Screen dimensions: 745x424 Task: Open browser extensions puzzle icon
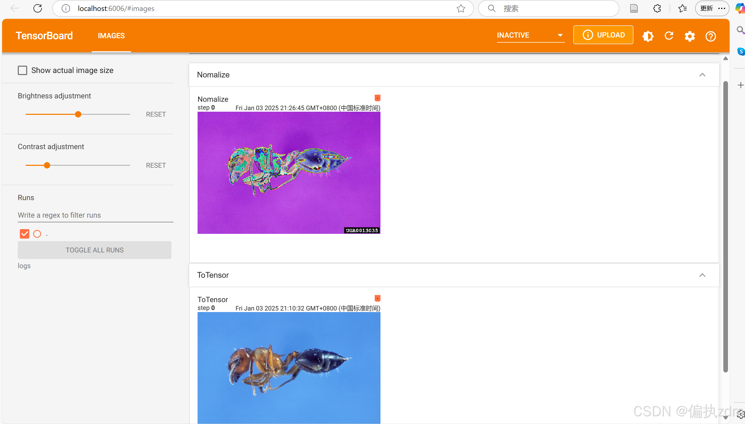coord(657,8)
